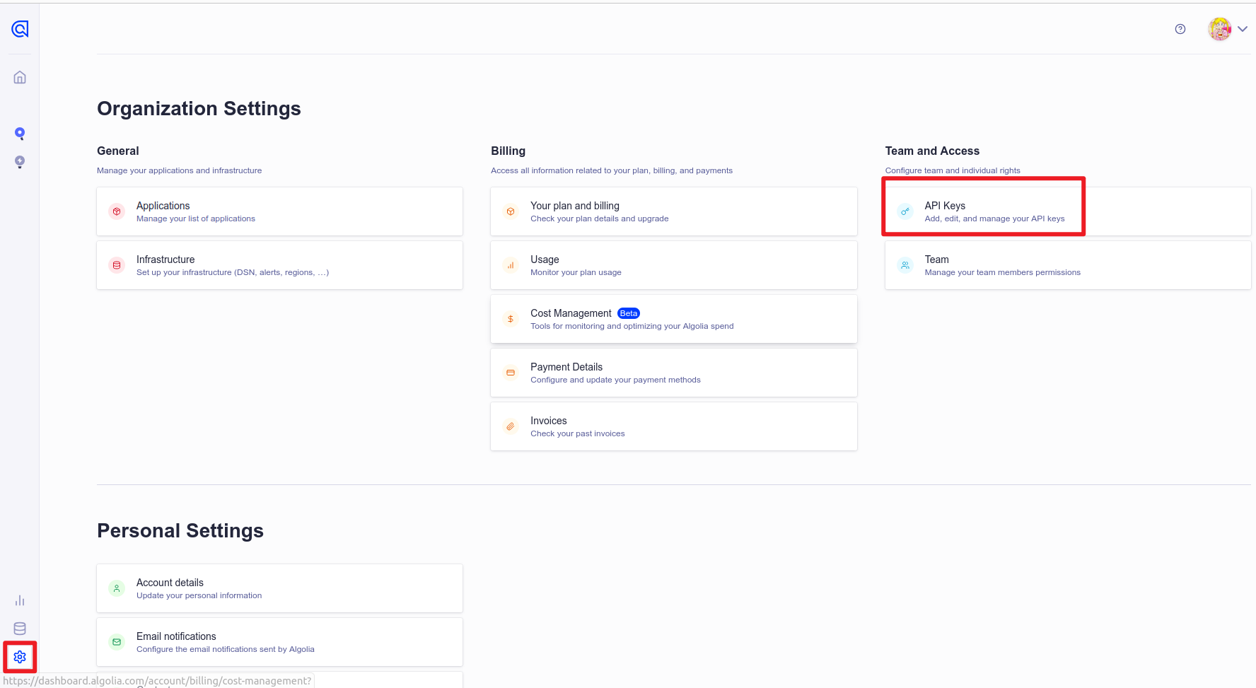Open the Usage monitoring card

(x=673, y=265)
